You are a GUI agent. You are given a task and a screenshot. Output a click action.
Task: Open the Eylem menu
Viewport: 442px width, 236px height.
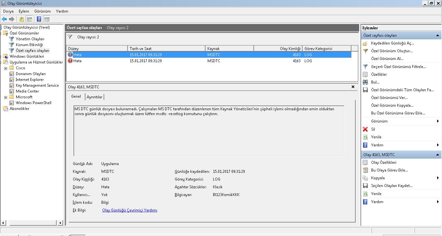tap(24, 11)
